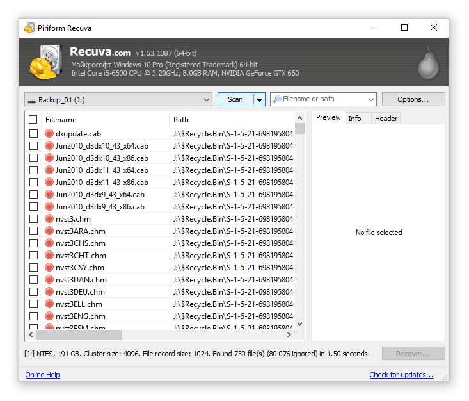Screen dimensions: 469x401
Task: Click the horizontal scrollbar right arrow
Action: [289, 334]
